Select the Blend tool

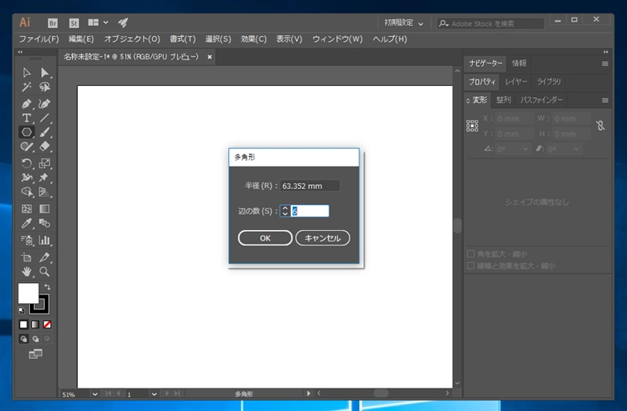click(x=44, y=224)
